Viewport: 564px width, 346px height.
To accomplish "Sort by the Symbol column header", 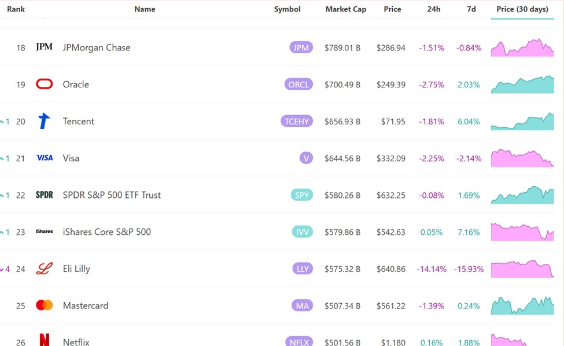I will tap(287, 9).
